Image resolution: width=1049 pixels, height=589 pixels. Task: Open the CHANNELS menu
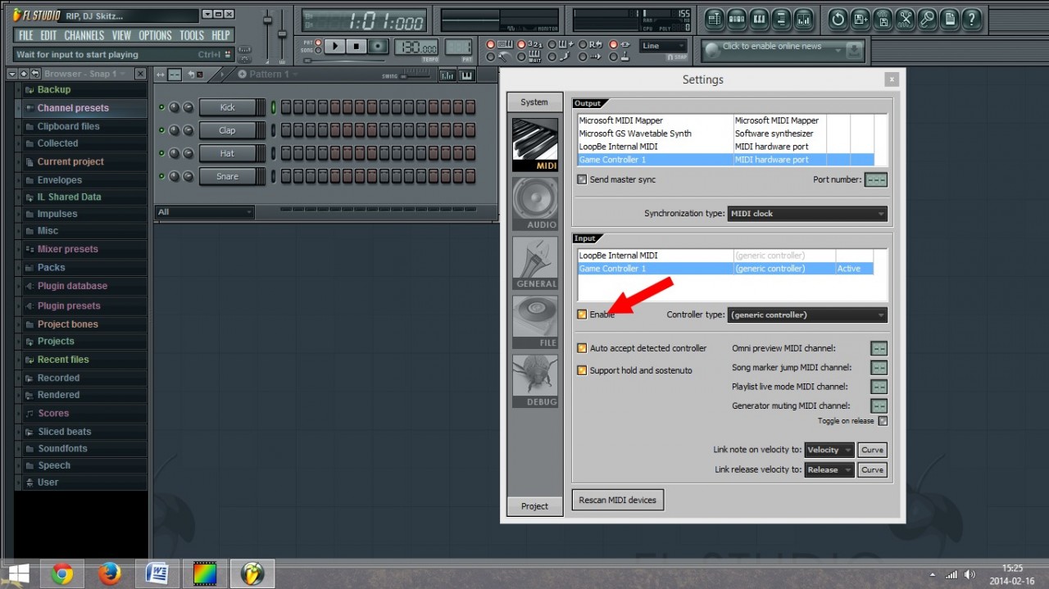pos(84,35)
